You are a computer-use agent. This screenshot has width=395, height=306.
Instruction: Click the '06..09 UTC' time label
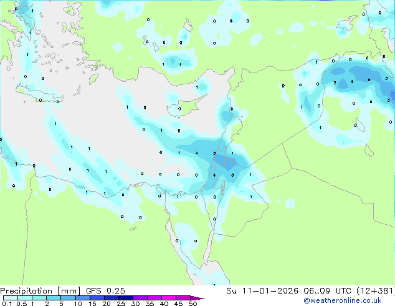(327, 291)
